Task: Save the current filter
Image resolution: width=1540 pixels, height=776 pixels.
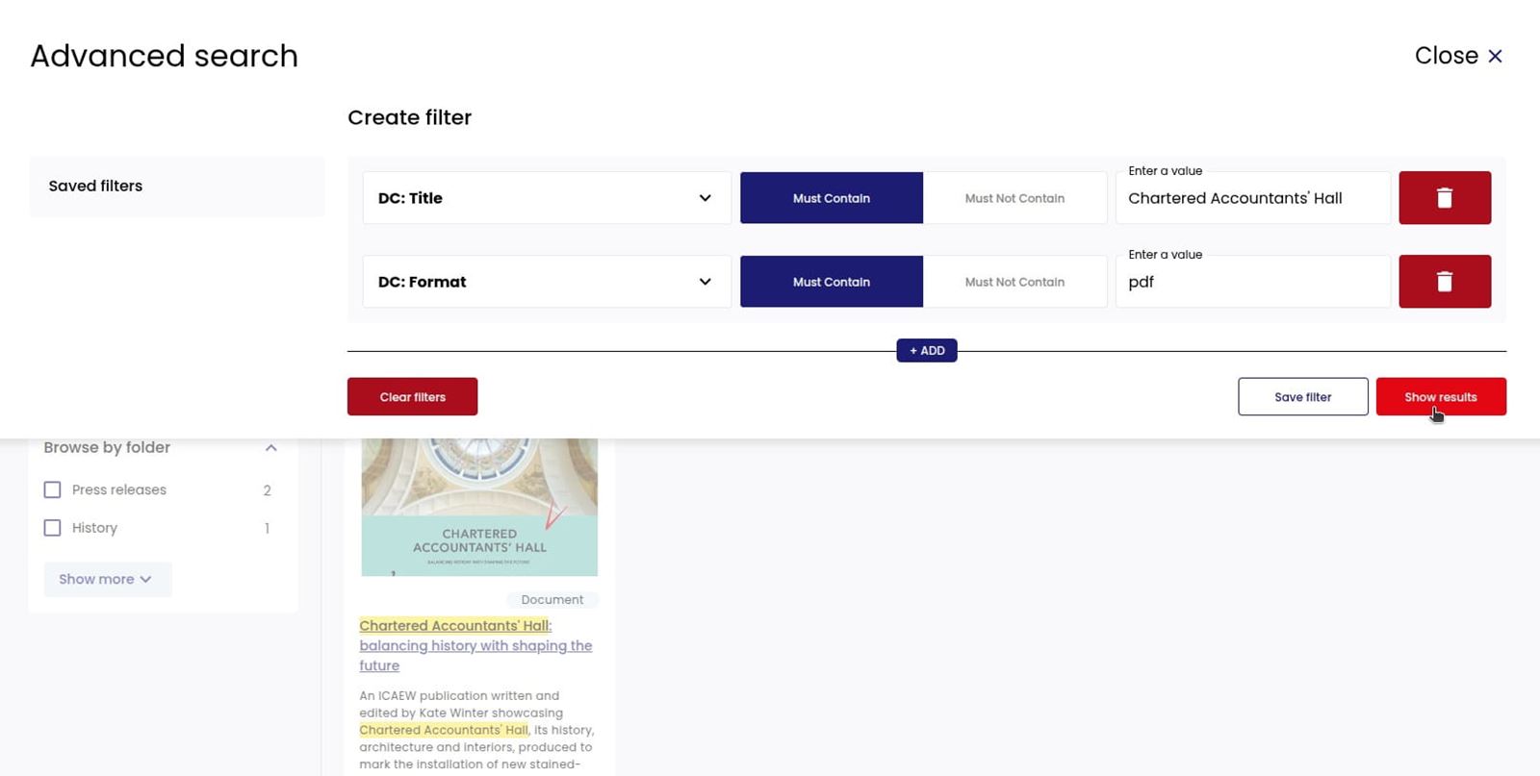Action: point(1302,396)
